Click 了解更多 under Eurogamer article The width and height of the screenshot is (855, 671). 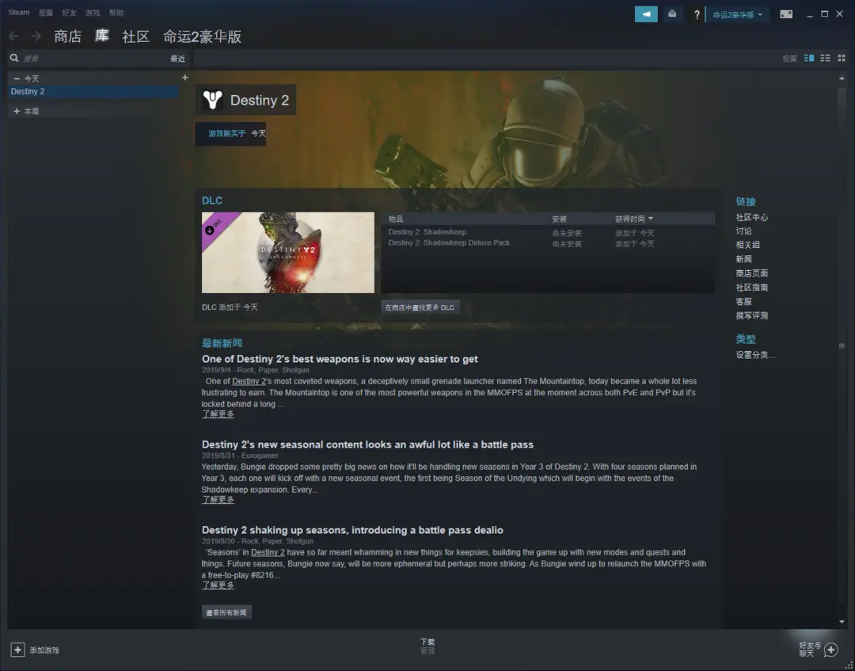[x=218, y=500]
